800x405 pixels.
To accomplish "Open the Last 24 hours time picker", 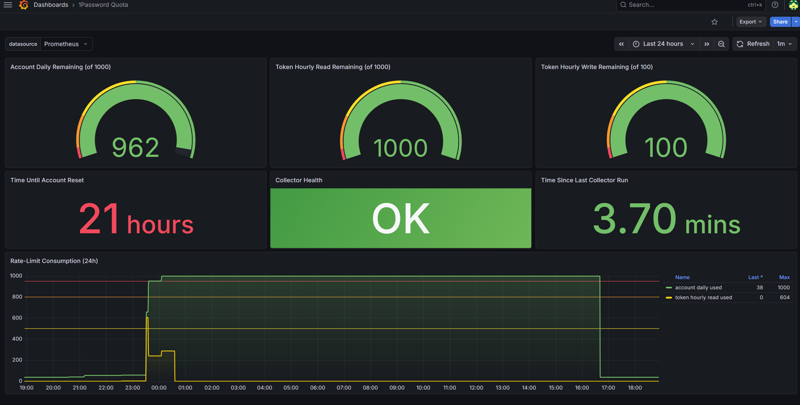I will (x=664, y=44).
